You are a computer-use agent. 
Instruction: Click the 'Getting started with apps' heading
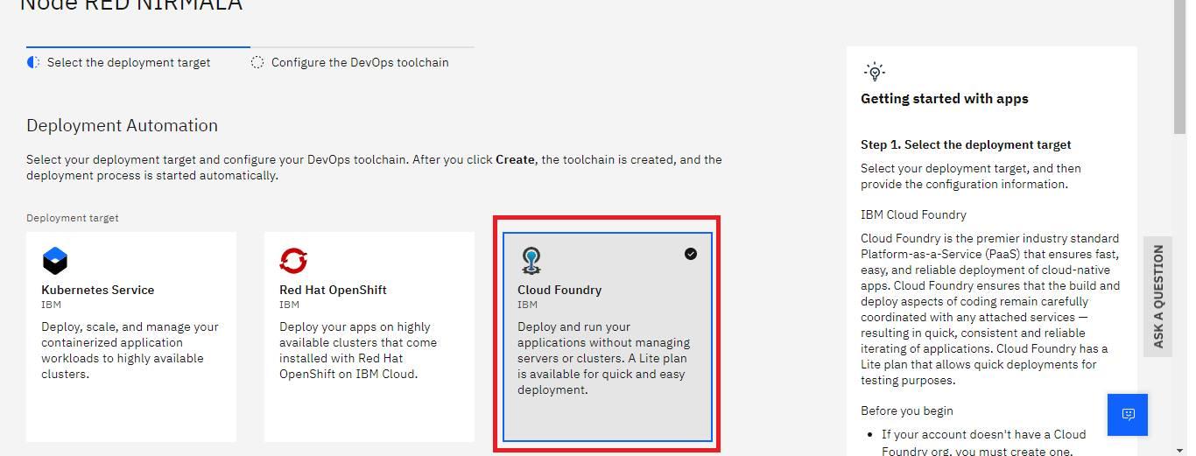[x=945, y=99]
